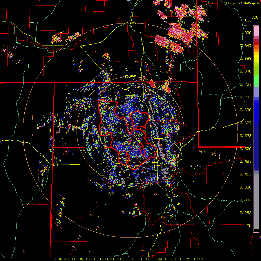Click the 0.947 legend value
This screenshot has width=261, height=261.
coord(246,46)
